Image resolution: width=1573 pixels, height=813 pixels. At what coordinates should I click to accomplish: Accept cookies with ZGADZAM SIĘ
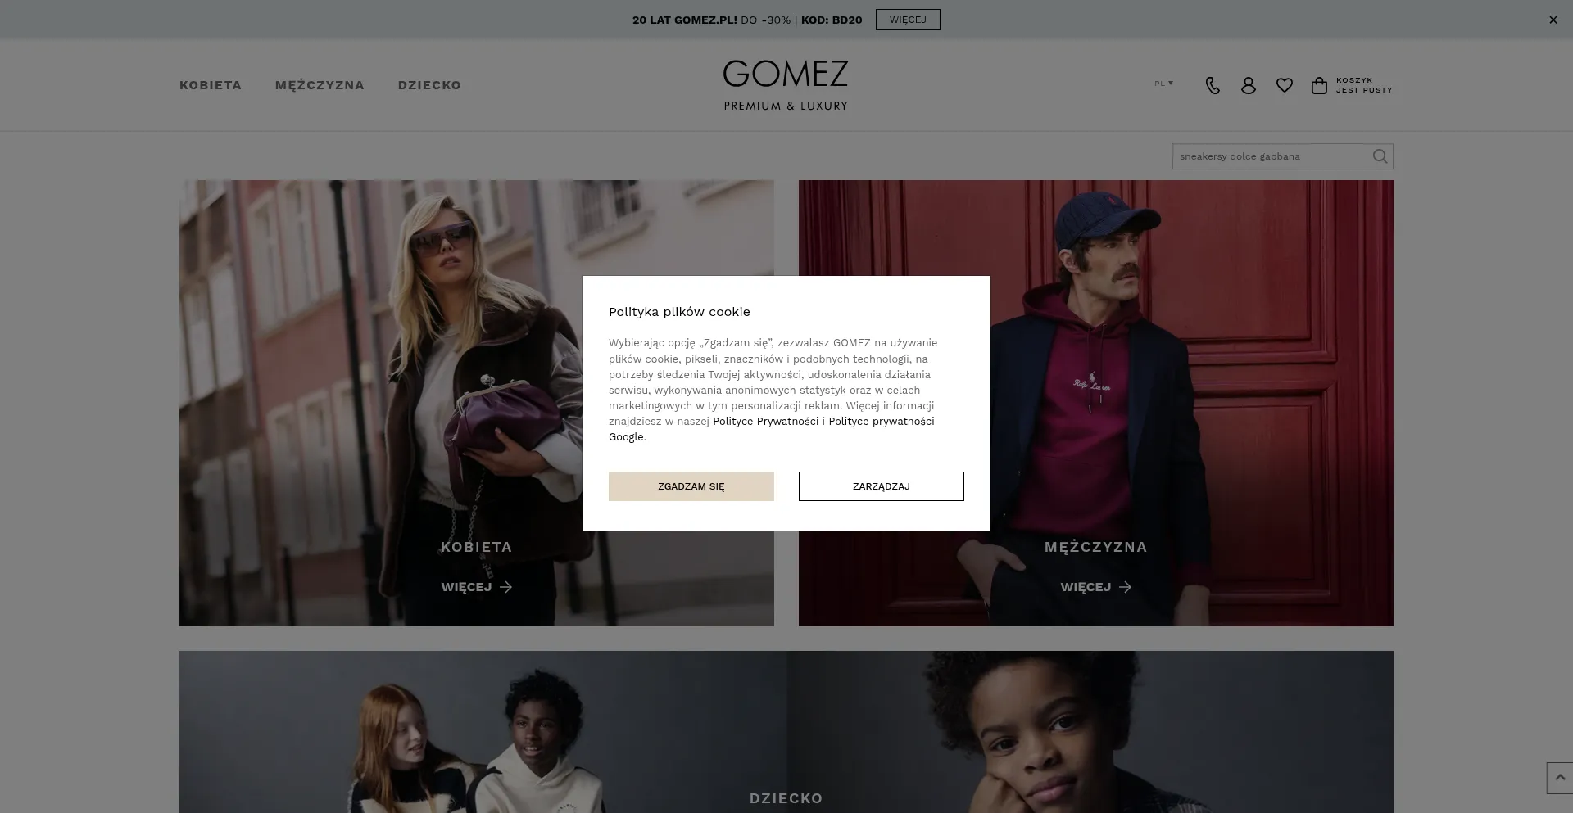[691, 486]
